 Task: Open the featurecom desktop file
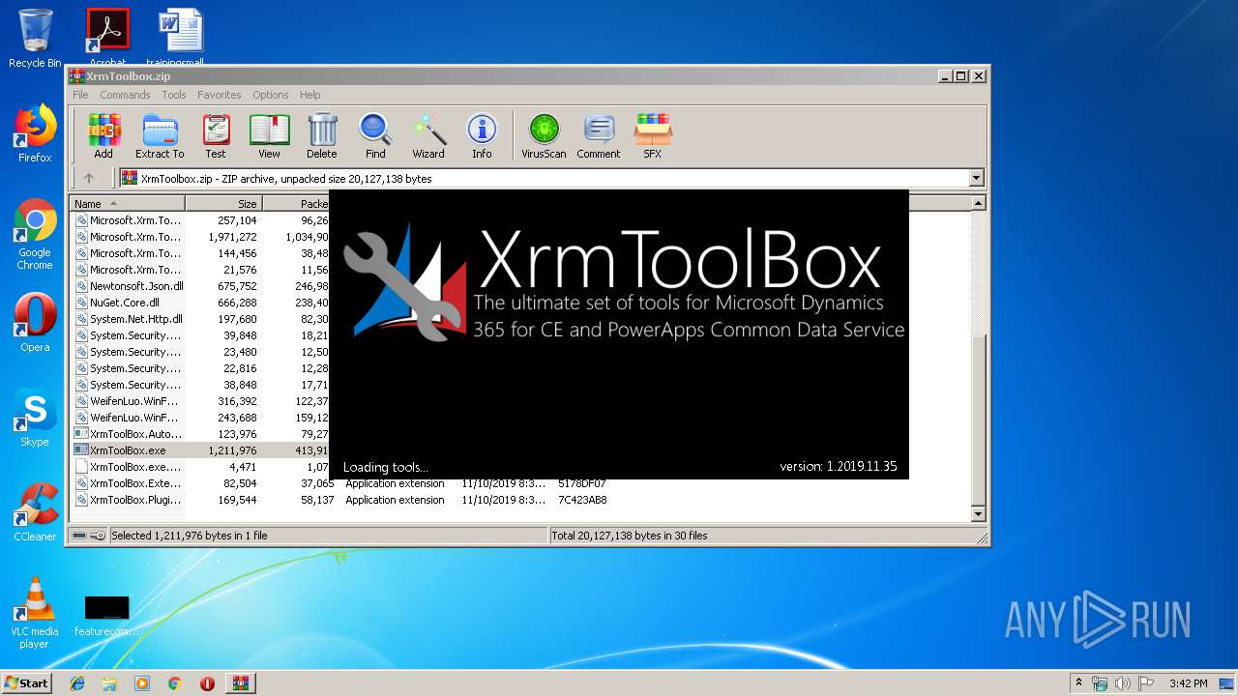tap(106, 616)
